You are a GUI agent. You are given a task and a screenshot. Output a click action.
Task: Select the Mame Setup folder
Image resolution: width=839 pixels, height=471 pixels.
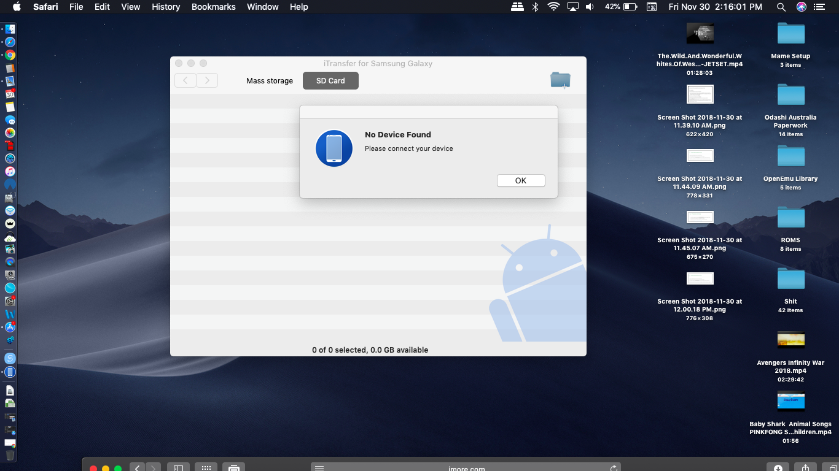point(790,33)
